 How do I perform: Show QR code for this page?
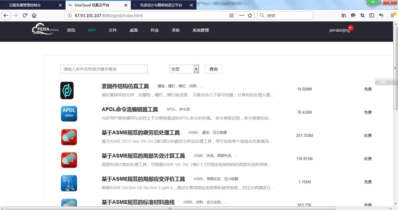[x=232, y=15]
